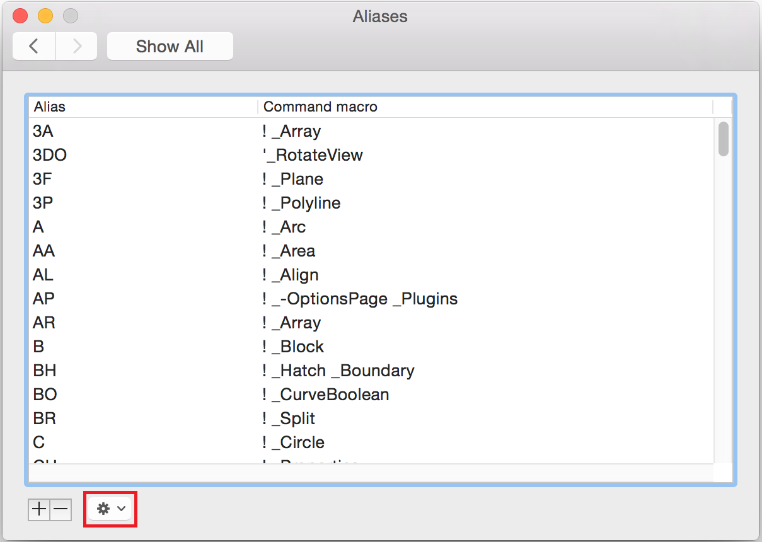This screenshot has width=762, height=542.
Task: Click the Show All button
Action: (x=170, y=47)
